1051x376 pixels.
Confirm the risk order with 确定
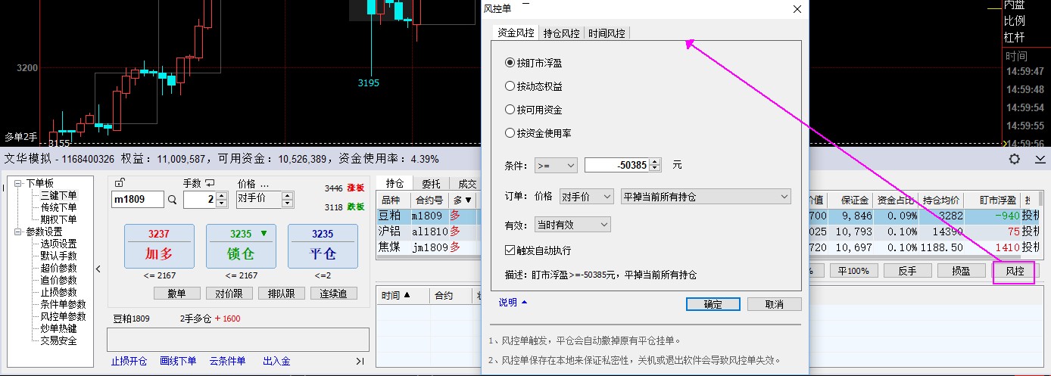(713, 304)
